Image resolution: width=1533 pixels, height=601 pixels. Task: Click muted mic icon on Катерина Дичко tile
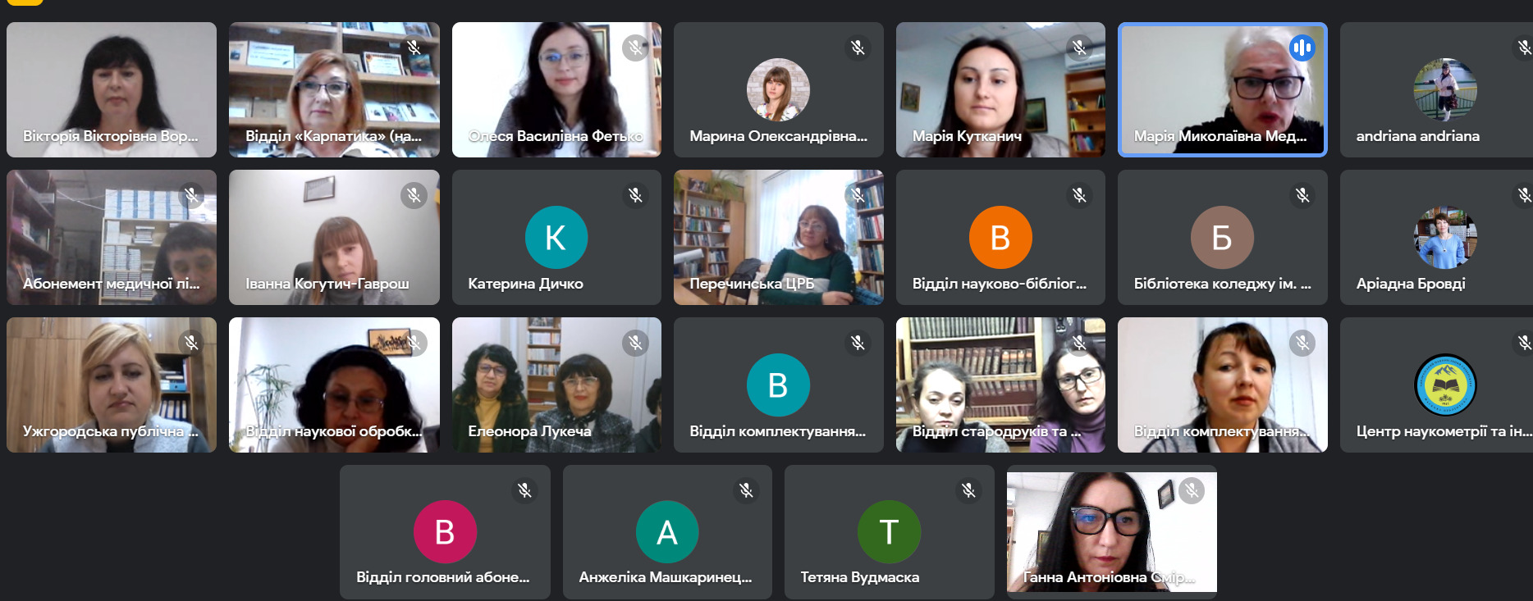tap(635, 195)
